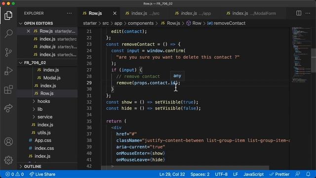Screen dimensions: 316x178
Task: Open the Run and Debug view
Action: [x=8, y=71]
